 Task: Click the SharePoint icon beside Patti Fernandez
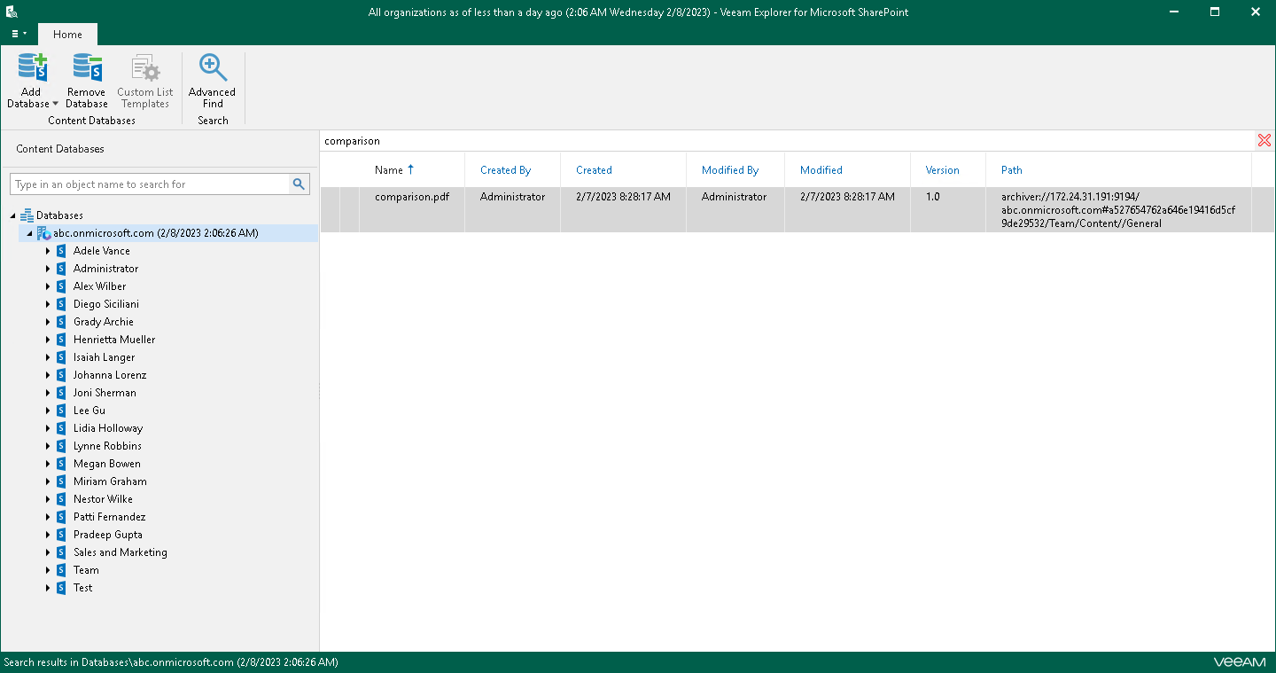point(61,517)
